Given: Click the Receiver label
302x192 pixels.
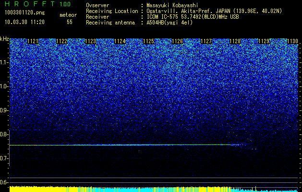Looking at the screenshot, I should click(97, 17).
